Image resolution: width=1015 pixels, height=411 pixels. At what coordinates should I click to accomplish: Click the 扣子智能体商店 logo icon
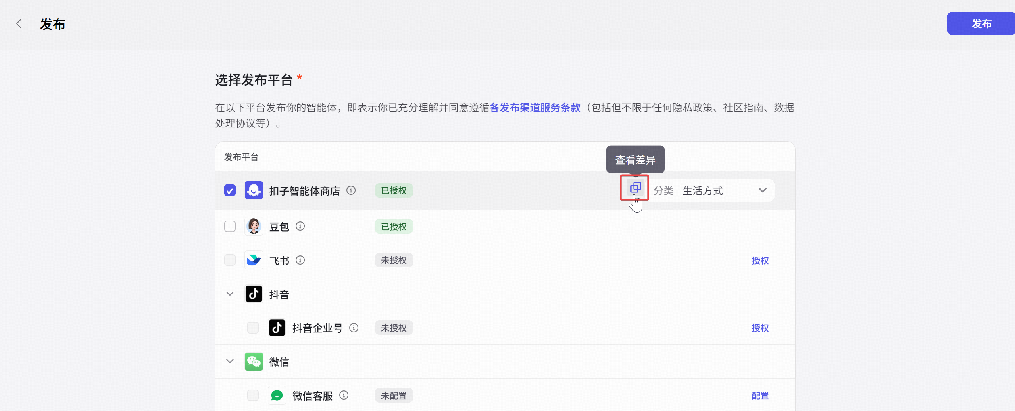click(x=254, y=190)
